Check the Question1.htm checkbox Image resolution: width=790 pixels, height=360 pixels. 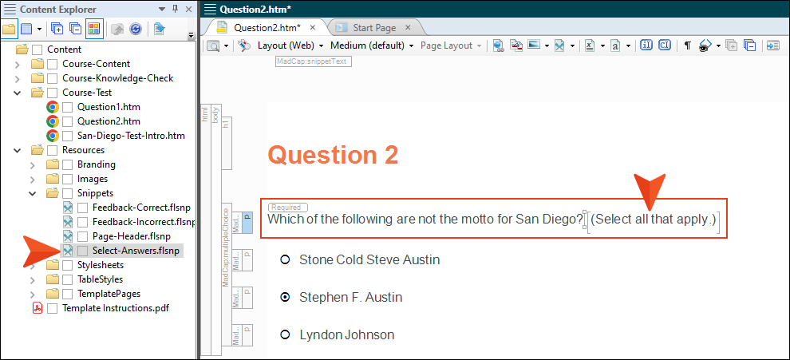pos(67,107)
